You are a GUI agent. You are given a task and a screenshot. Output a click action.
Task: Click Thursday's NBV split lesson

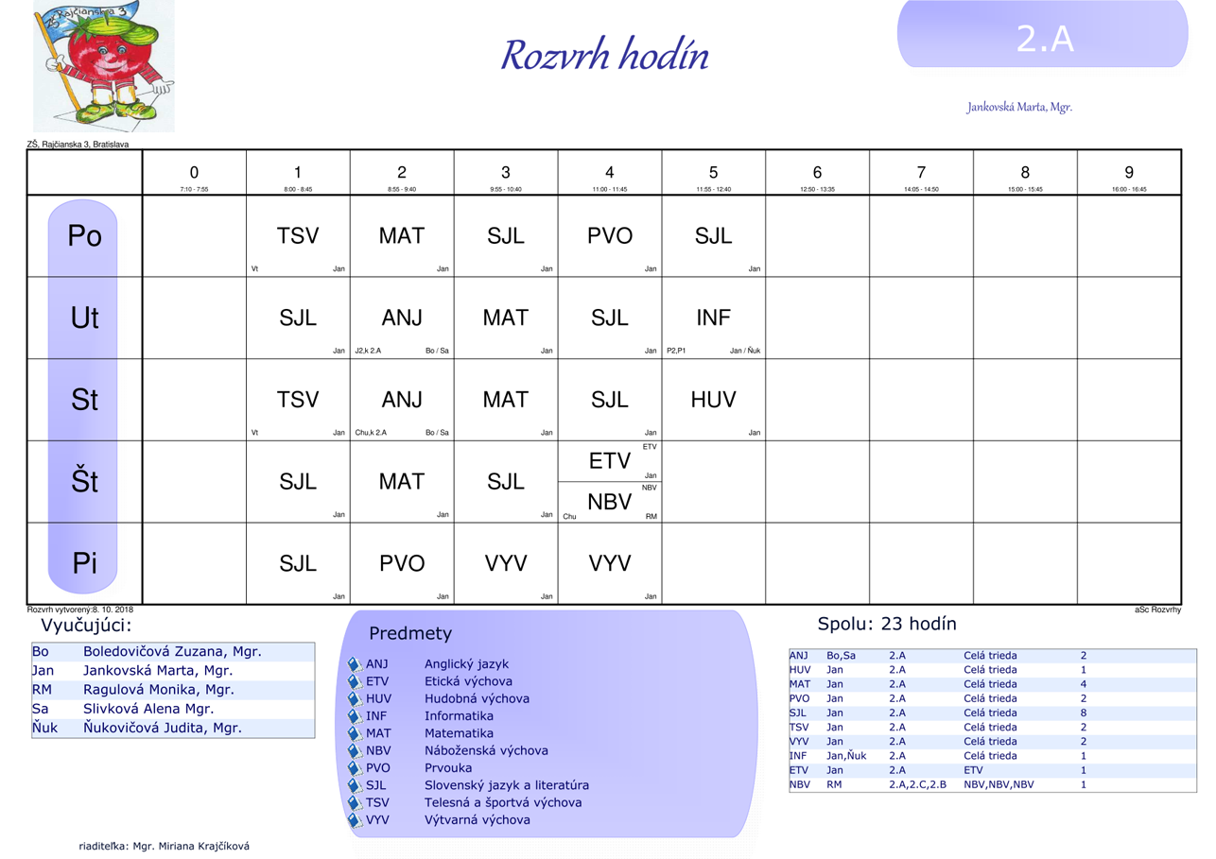[x=610, y=502]
